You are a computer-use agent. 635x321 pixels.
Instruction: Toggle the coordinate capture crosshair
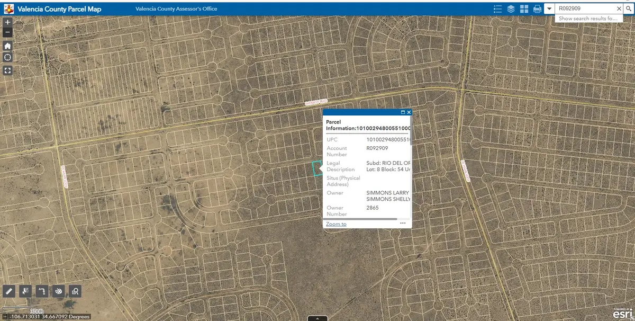pyautogui.click(x=7, y=57)
